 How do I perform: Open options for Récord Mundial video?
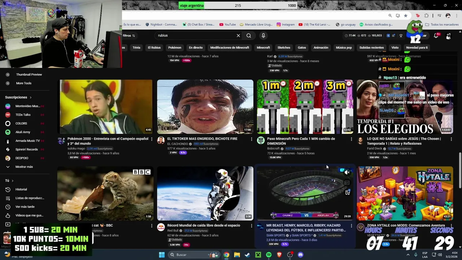coord(252,226)
